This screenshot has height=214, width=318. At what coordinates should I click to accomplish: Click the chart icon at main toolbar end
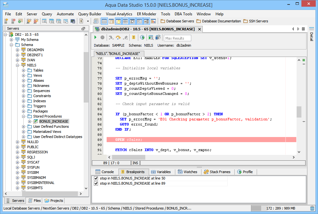coord(154,21)
